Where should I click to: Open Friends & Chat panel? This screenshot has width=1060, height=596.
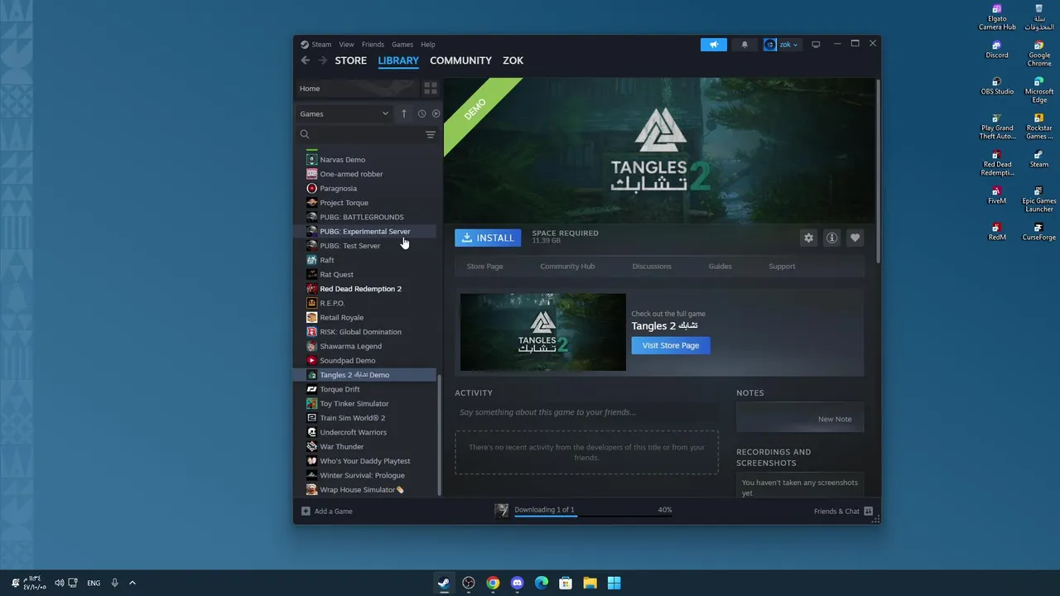tap(843, 512)
